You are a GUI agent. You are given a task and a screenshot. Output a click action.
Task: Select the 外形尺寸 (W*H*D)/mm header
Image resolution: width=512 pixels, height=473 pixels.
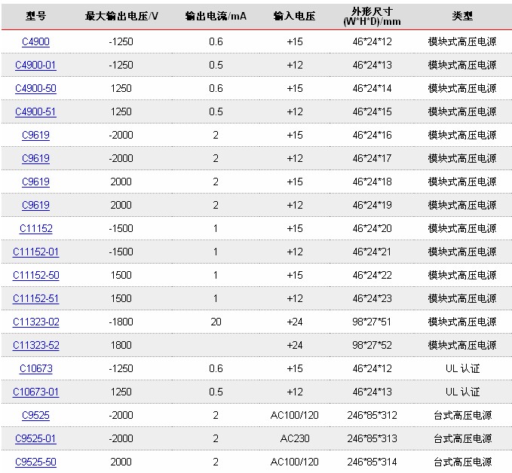[372, 17]
